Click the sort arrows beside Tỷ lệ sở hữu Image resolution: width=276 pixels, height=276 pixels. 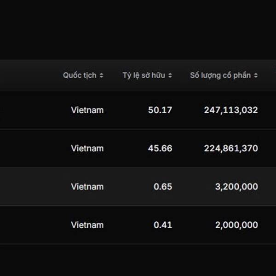pyautogui.click(x=170, y=75)
